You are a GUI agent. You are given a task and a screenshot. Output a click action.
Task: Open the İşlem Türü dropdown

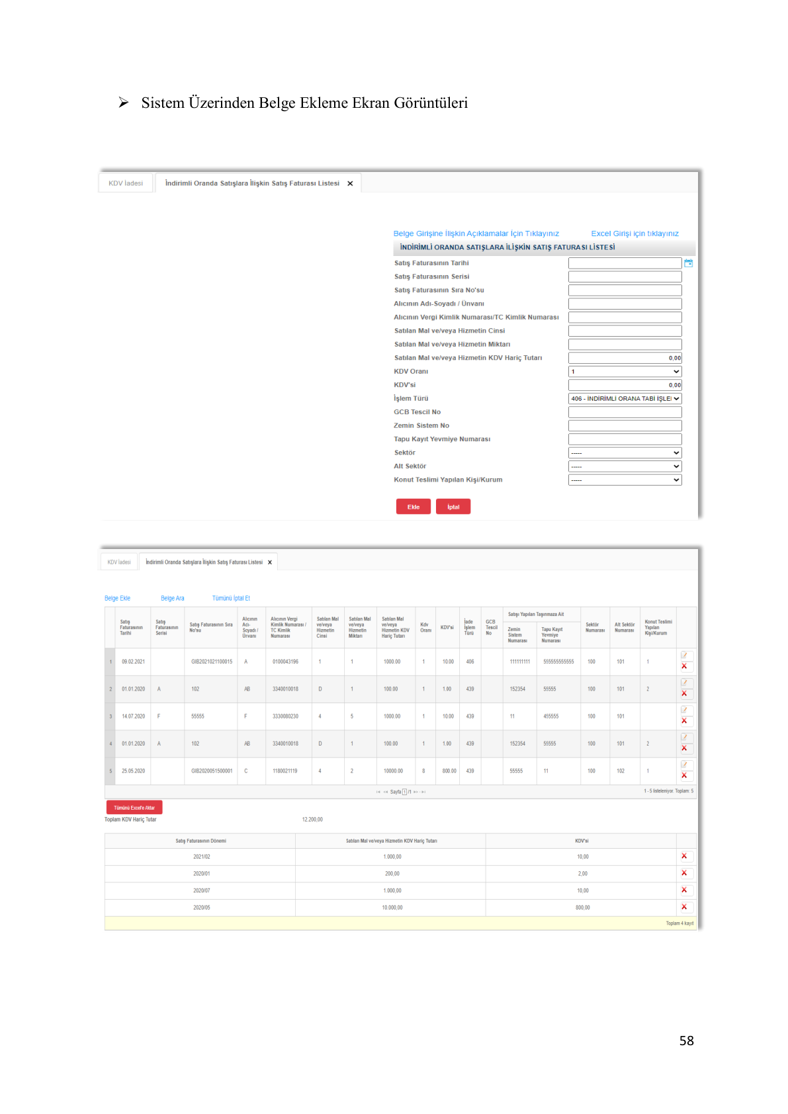pyautogui.click(x=625, y=399)
